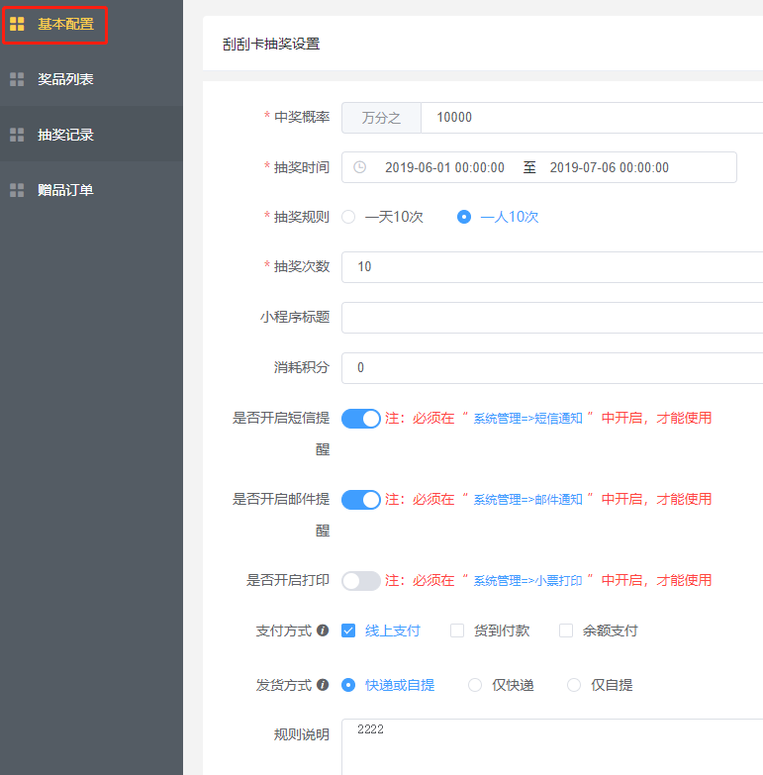Open the 奖品列表 menu item
Viewport: 763px width, 775px height.
click(x=65, y=79)
